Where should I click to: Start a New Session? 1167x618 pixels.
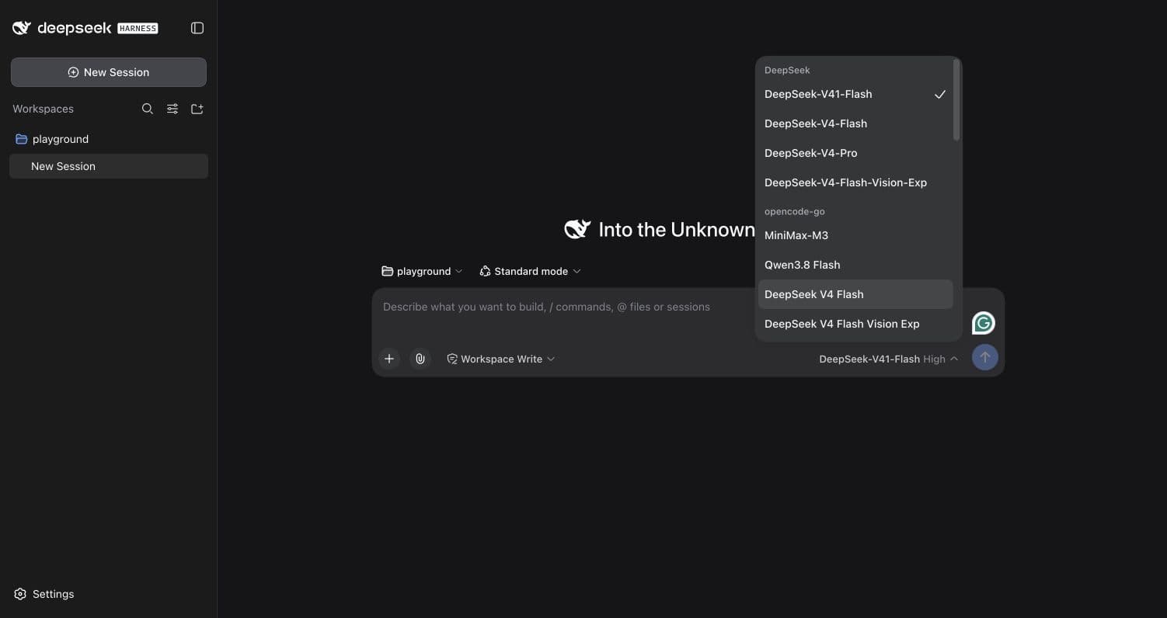coord(109,72)
